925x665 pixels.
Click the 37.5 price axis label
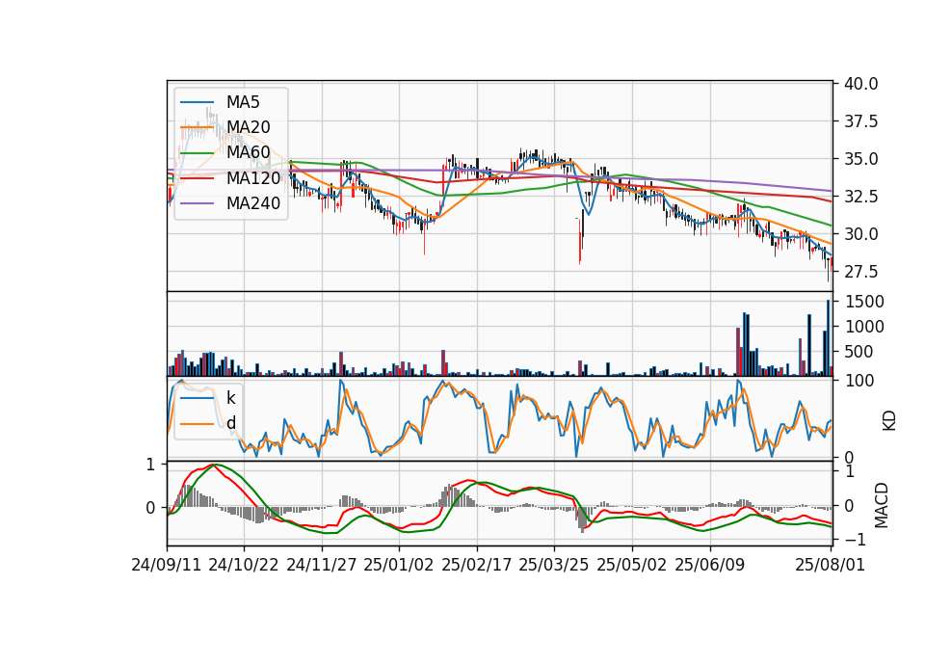[x=860, y=121]
